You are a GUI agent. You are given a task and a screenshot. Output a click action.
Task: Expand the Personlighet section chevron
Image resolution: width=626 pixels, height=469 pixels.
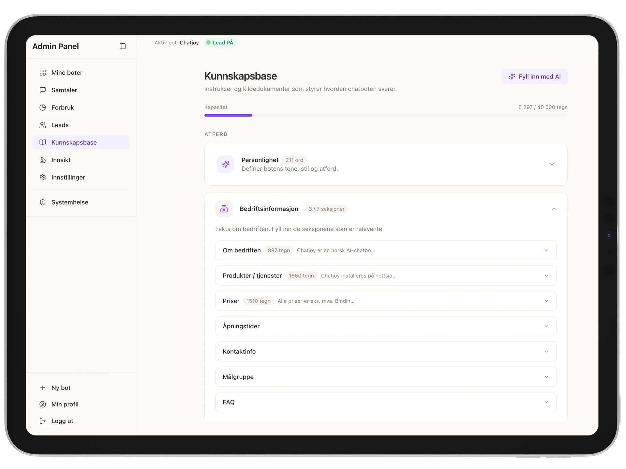click(552, 164)
